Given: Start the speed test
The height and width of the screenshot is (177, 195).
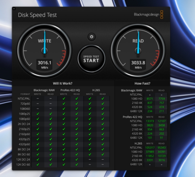Looking at the screenshot, I should pyautogui.click(x=92, y=59).
